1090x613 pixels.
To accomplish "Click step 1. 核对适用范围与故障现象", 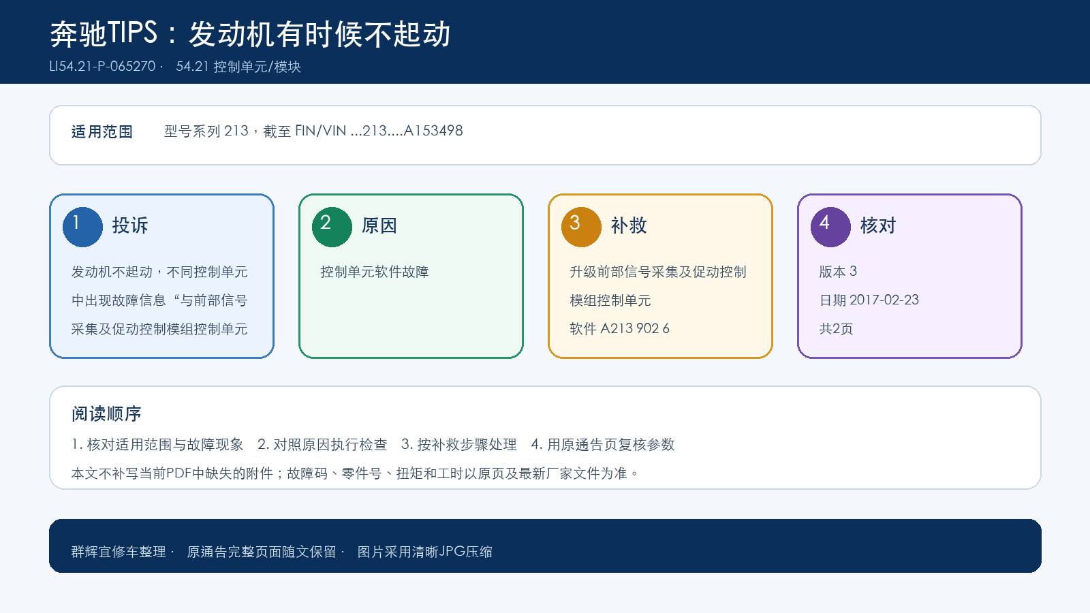I will click(157, 445).
